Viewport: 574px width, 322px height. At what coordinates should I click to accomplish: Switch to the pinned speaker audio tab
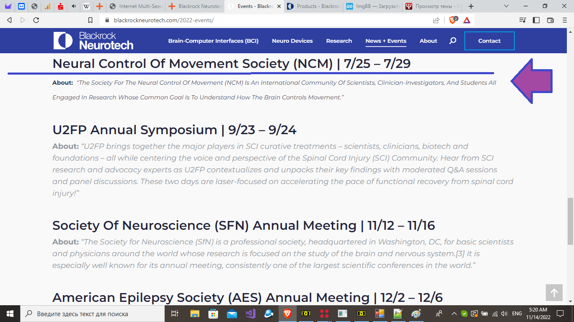pos(74,6)
